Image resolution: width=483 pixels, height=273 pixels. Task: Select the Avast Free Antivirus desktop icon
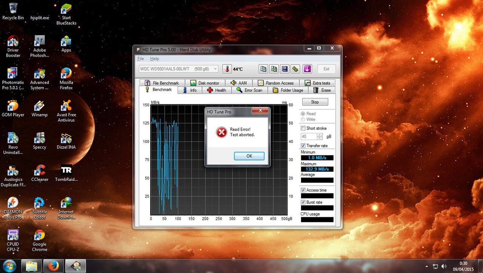tap(66, 111)
